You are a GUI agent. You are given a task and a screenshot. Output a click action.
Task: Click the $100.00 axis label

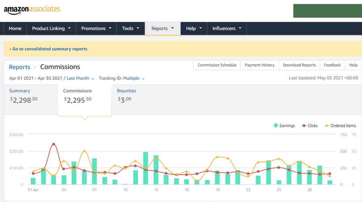(16, 168)
